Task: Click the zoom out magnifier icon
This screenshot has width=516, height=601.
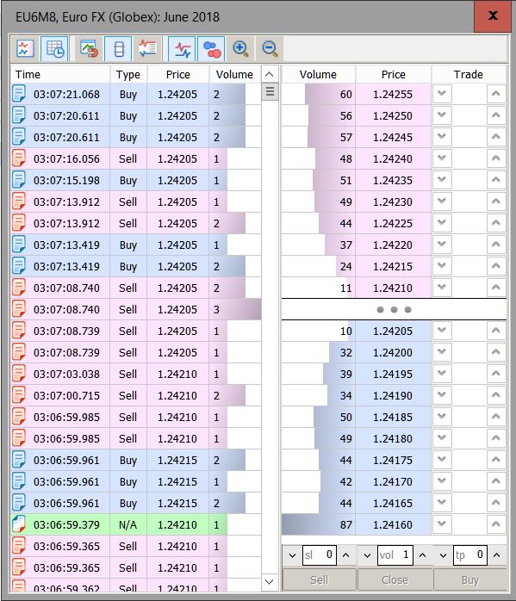Action: 270,49
